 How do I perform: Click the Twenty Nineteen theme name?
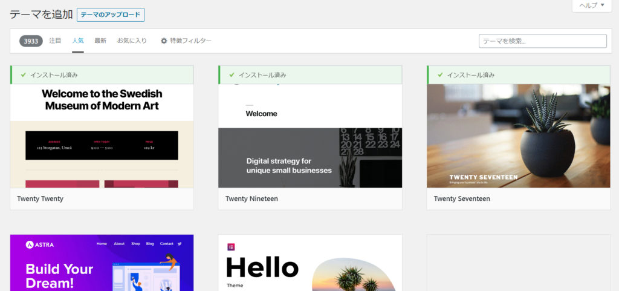point(251,198)
